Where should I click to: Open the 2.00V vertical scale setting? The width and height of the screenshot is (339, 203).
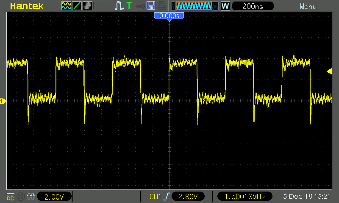pyautogui.click(x=54, y=197)
